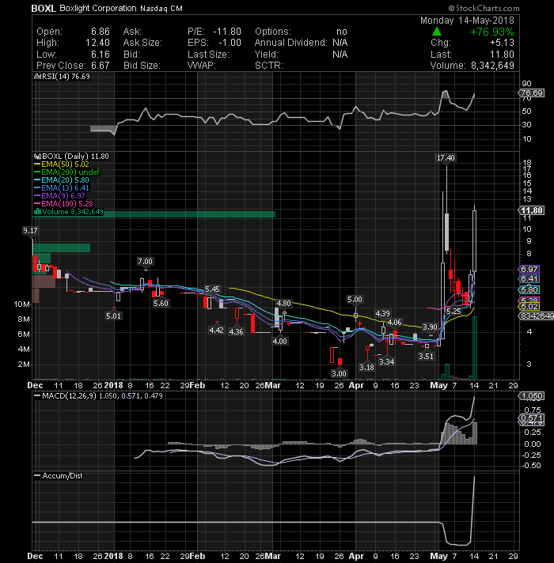This screenshot has width=554, height=563.
Task: Click the High 12.40 value
Action: click(x=97, y=43)
